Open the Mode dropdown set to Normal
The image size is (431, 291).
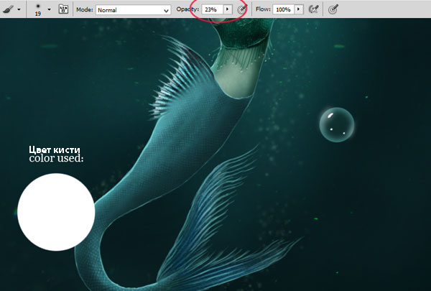[x=134, y=10]
